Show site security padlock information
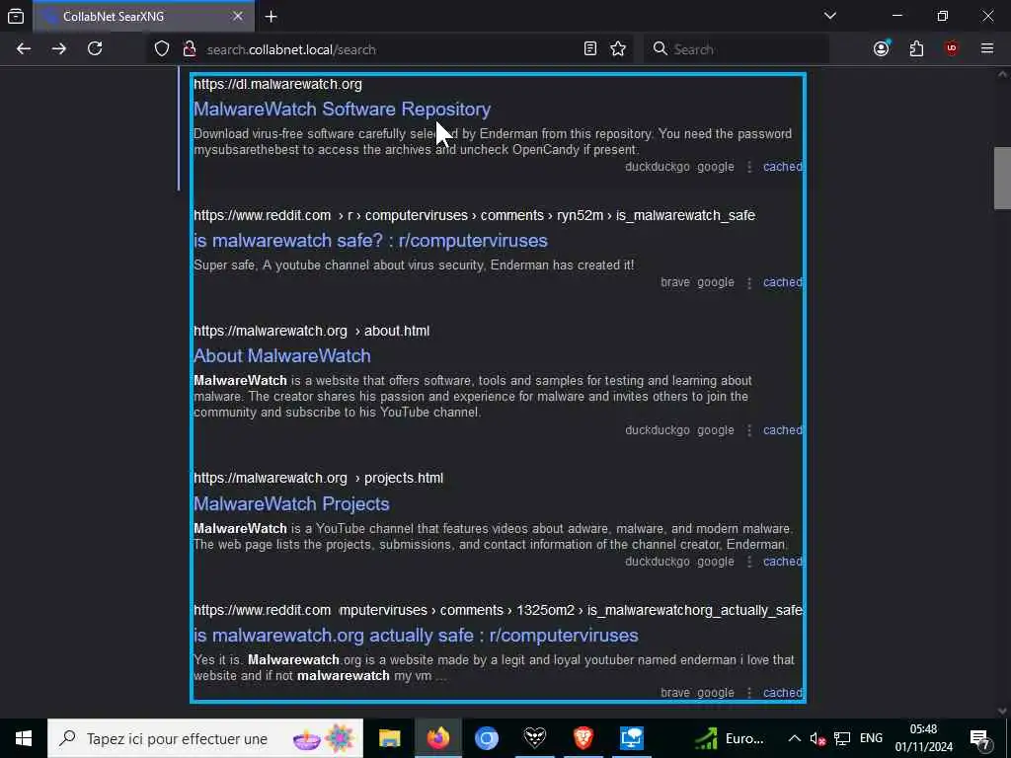The width and height of the screenshot is (1011, 758). pos(190,49)
